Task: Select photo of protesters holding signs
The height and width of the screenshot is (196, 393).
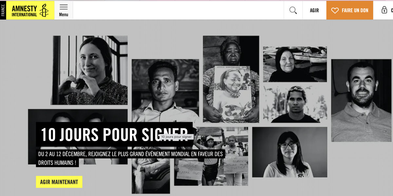Action: (x=211, y=156)
